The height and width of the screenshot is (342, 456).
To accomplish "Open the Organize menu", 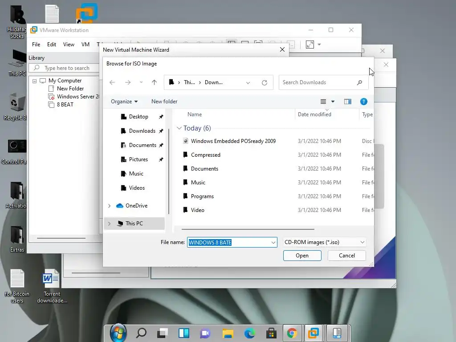I will pyautogui.click(x=124, y=102).
